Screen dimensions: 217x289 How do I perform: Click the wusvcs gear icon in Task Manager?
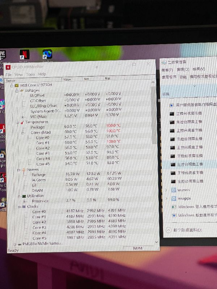point(174,190)
